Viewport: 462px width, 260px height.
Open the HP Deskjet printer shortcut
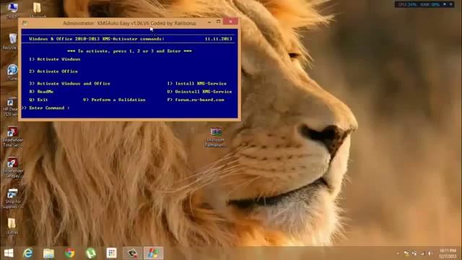pos(12,107)
